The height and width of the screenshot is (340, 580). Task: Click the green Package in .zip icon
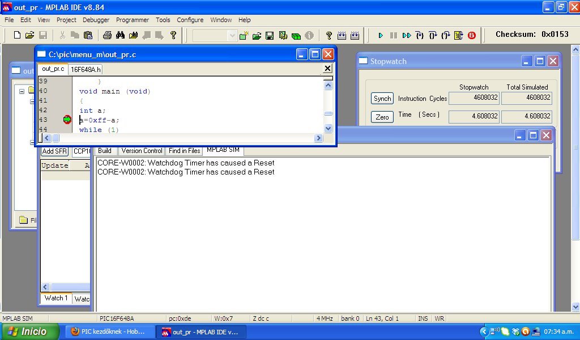pyautogui.click(x=296, y=36)
